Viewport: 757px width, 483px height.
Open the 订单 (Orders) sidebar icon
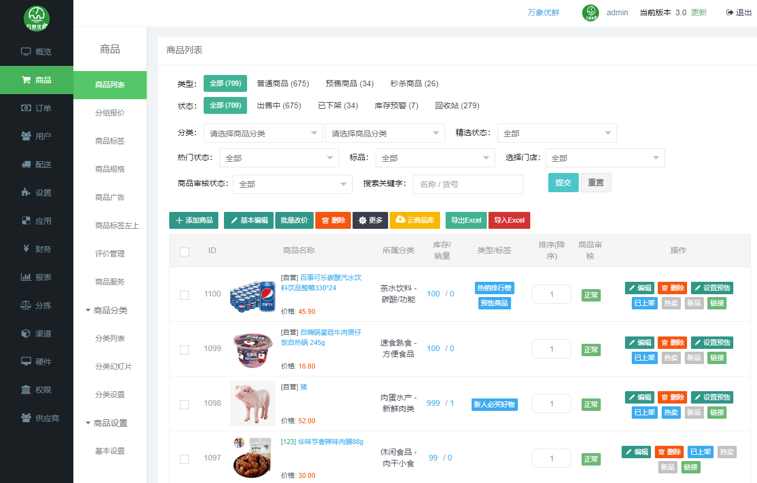pyautogui.click(x=26, y=108)
